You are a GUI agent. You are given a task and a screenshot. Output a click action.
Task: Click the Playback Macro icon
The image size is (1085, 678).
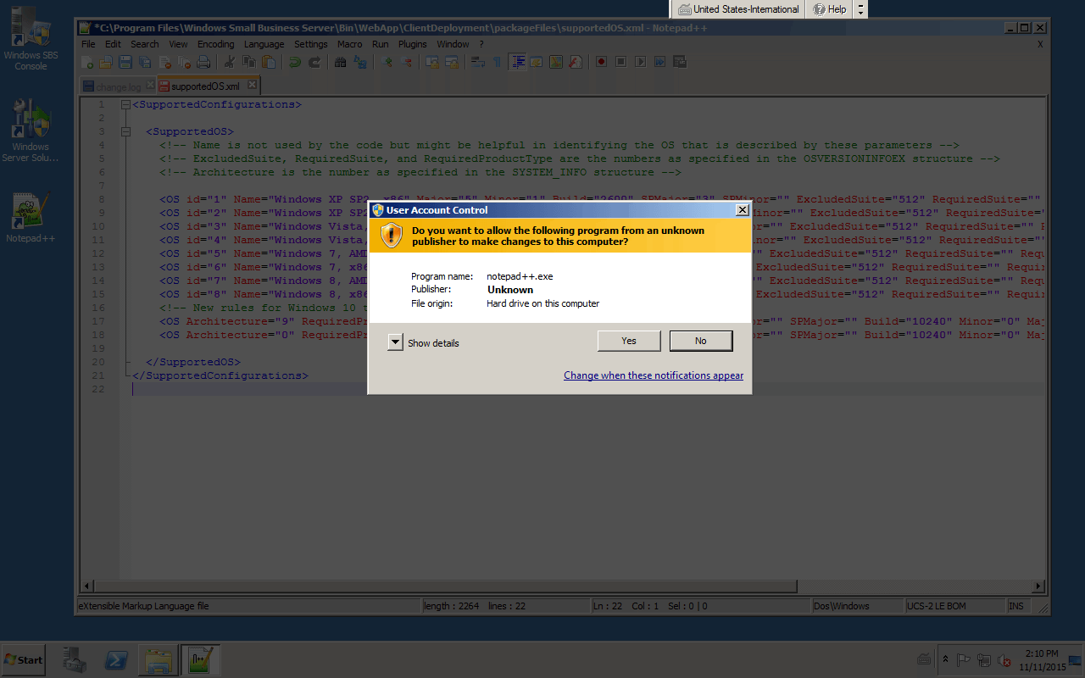pyautogui.click(x=640, y=62)
